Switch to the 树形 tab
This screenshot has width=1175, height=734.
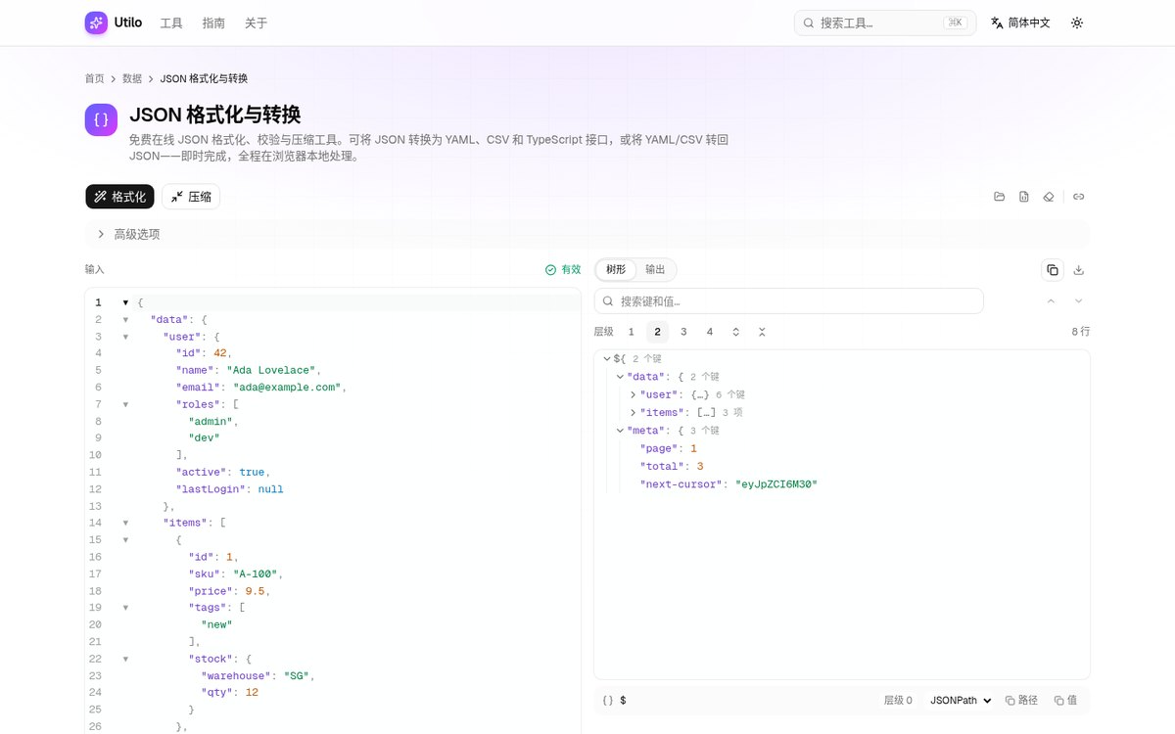click(616, 269)
